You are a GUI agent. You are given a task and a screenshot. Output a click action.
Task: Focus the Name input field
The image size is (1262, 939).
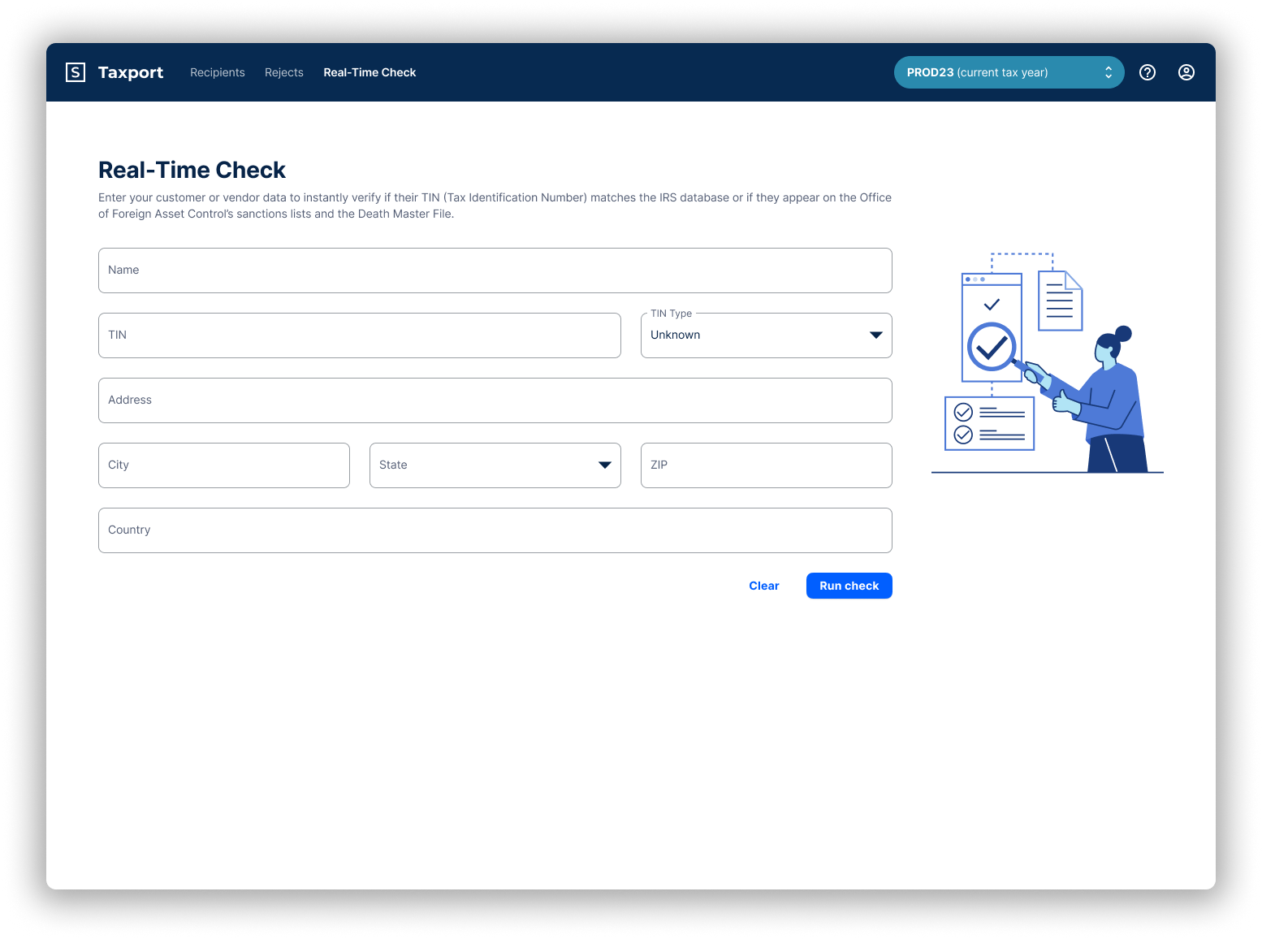pos(495,270)
